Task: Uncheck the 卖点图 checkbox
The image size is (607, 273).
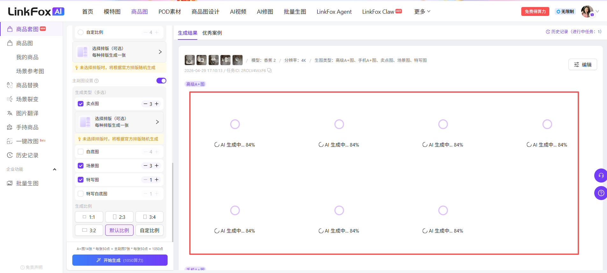Action: [x=81, y=104]
